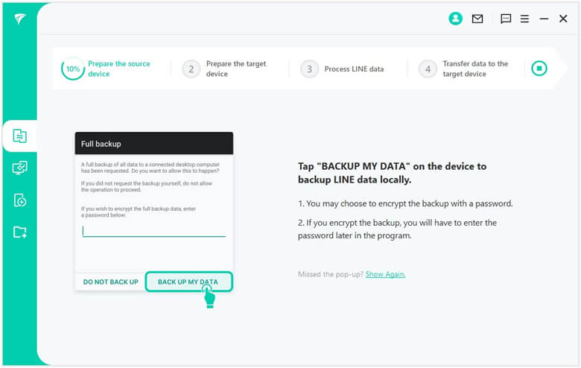581x368 pixels.
Task: Stop the transfer with the stop button
Action: pos(539,69)
